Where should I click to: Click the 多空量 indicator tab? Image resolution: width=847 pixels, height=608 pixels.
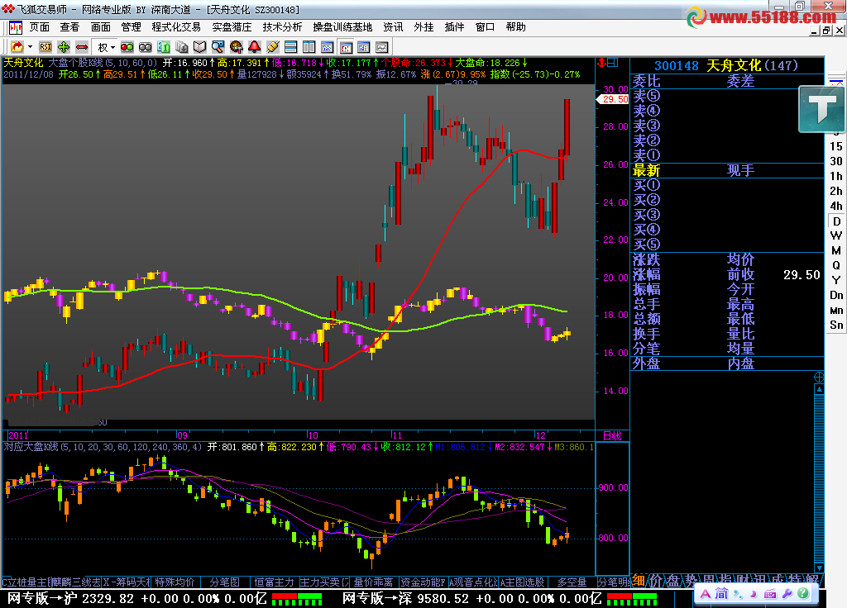point(572,582)
